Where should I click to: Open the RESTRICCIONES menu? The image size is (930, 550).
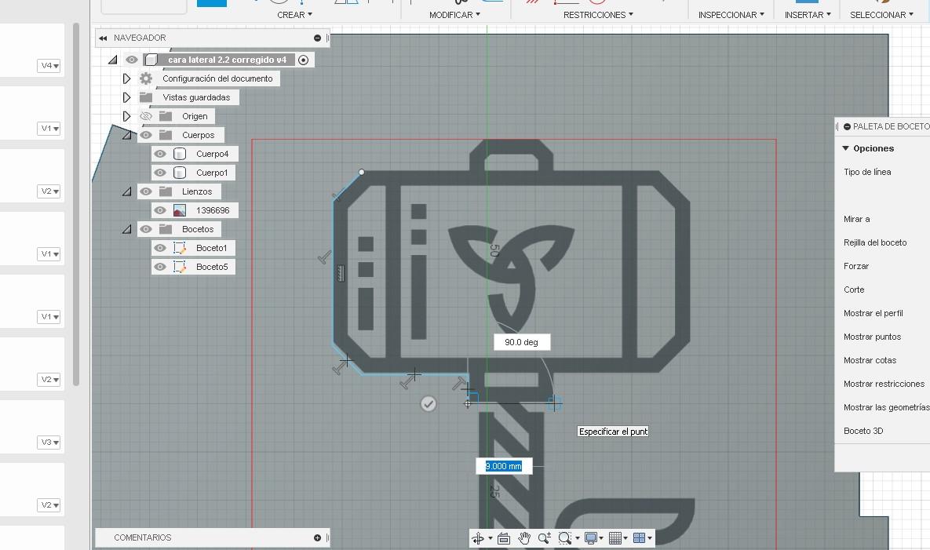[x=599, y=15]
